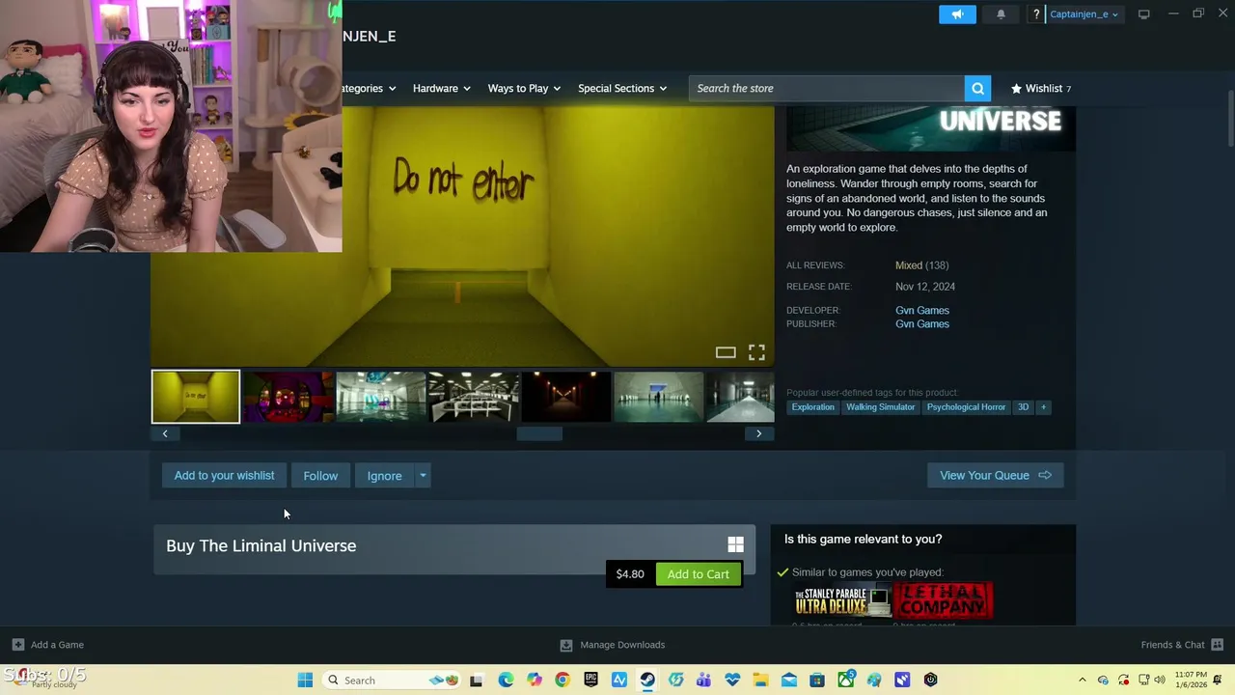The width and height of the screenshot is (1235, 695).
Task: Open Microsoft Store from taskbar
Action: click(x=817, y=681)
